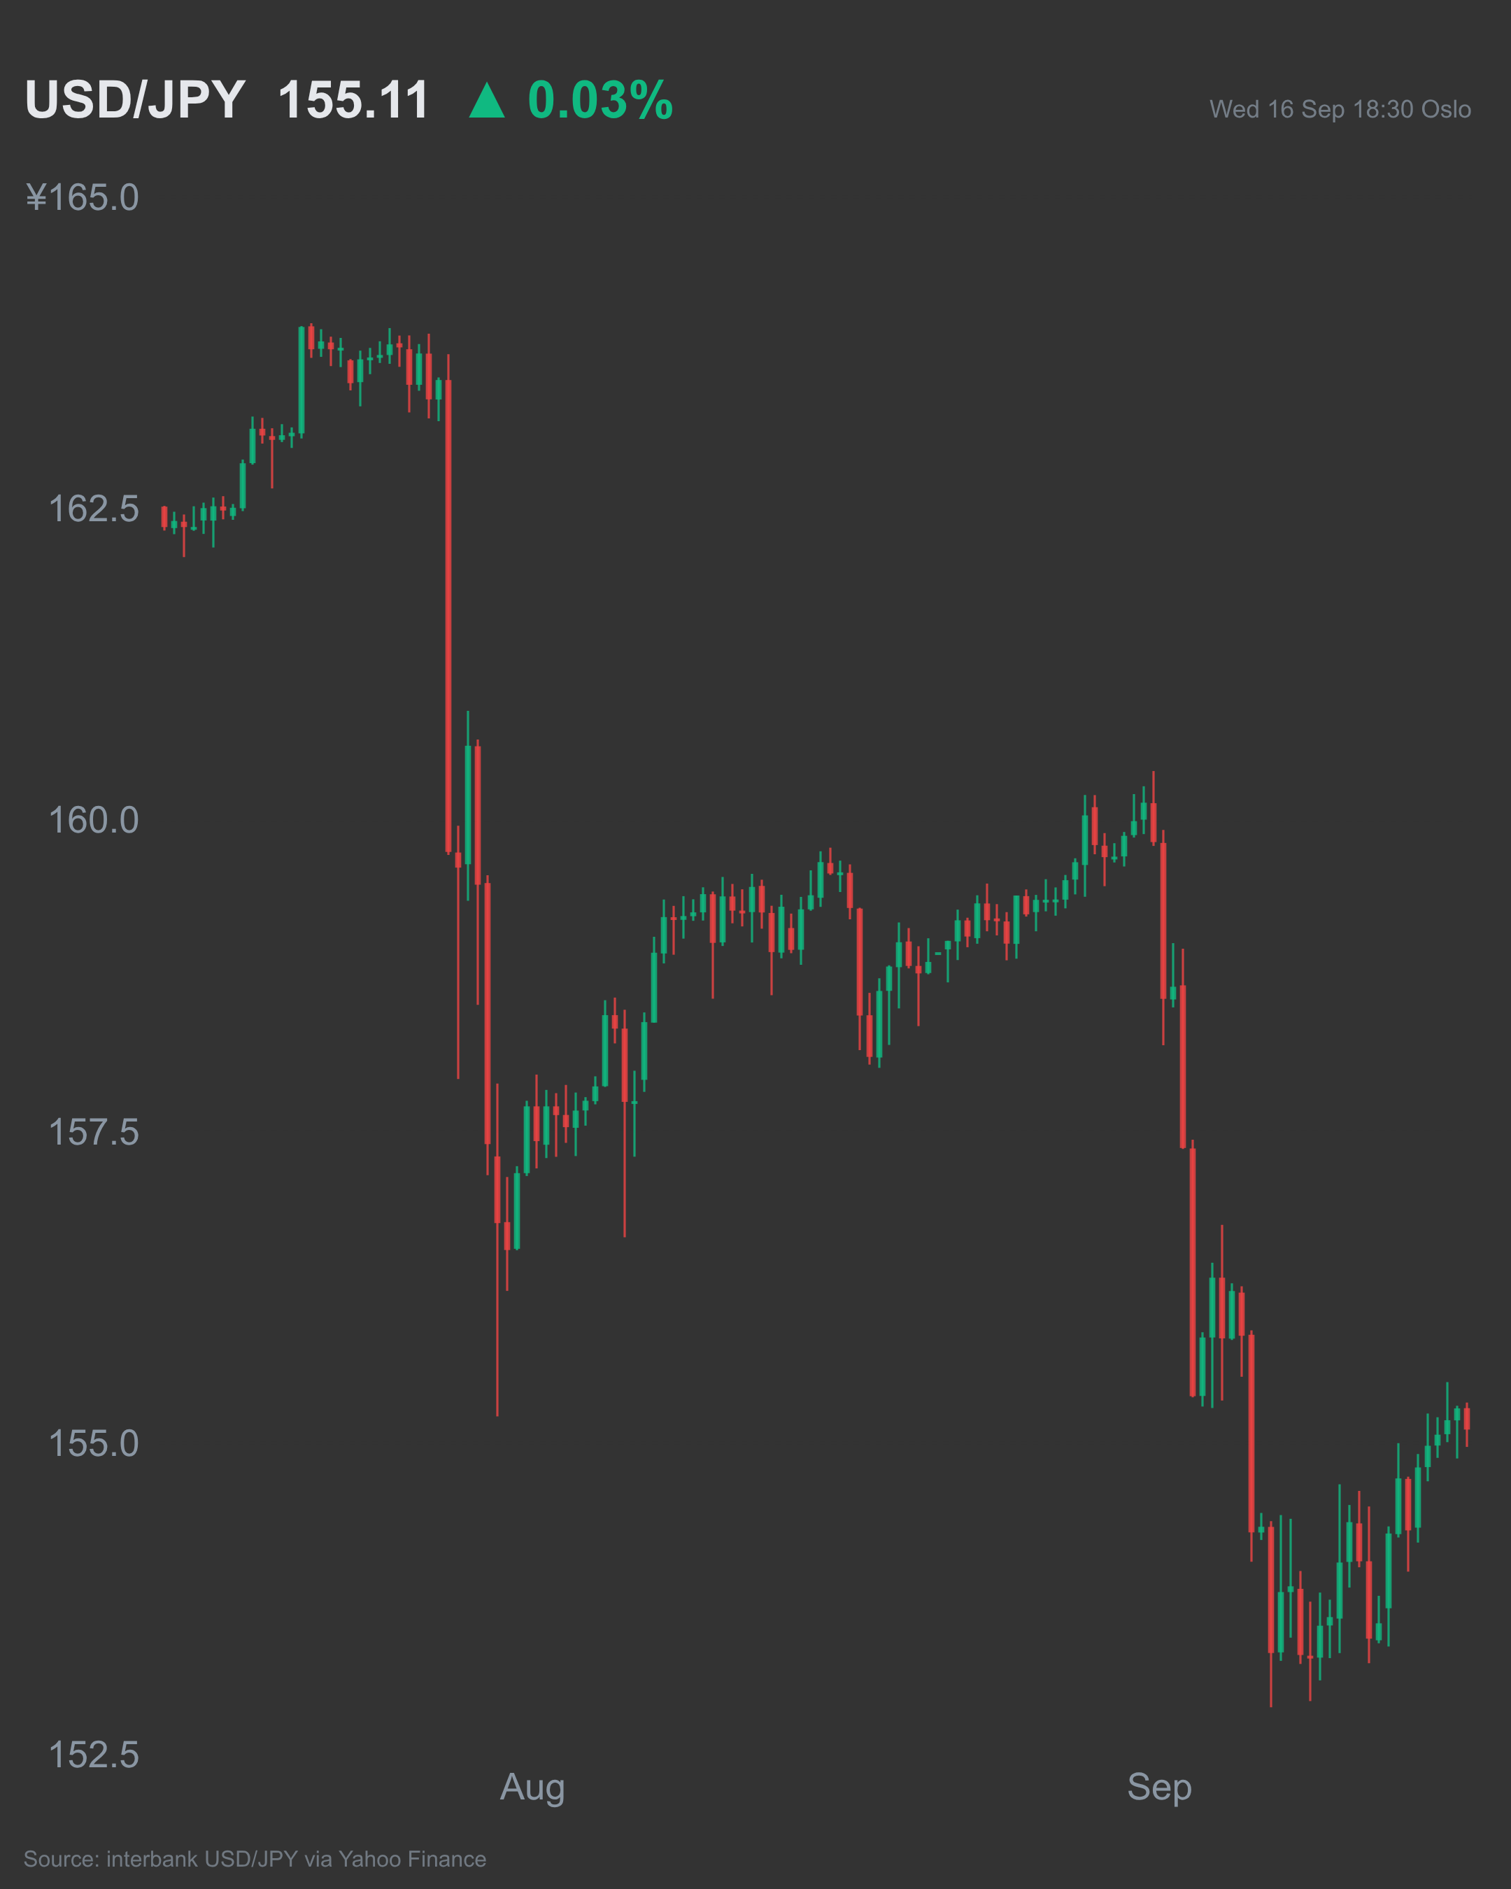Click the 155.0 y-axis label
Viewport: 1511px width, 1889px height.
tap(94, 1444)
